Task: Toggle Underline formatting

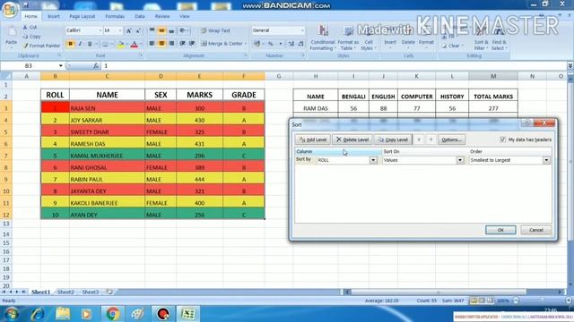Action: 90,44
